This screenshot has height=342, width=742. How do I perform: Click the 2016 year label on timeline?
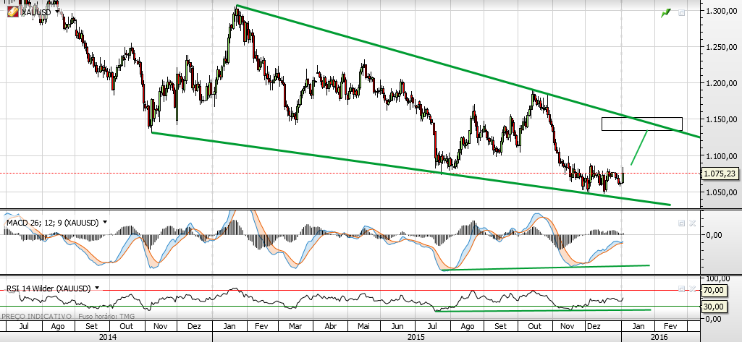pyautogui.click(x=659, y=337)
